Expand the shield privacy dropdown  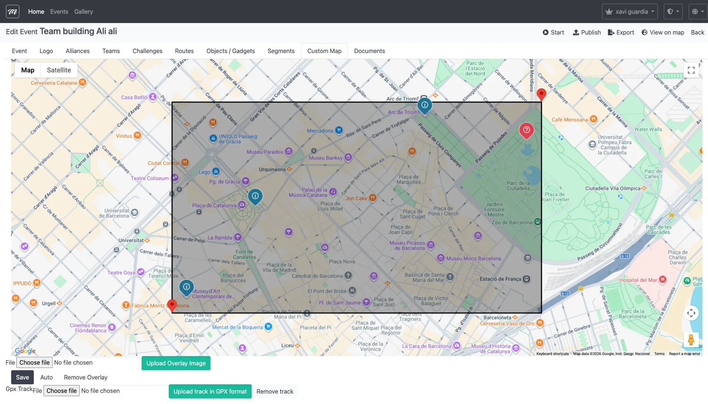(673, 11)
